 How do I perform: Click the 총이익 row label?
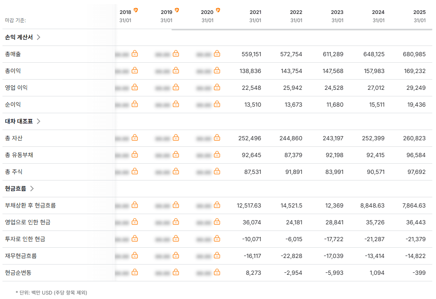tap(13, 71)
